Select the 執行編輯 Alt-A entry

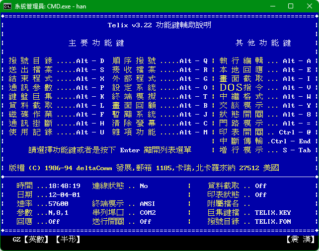[265, 61]
